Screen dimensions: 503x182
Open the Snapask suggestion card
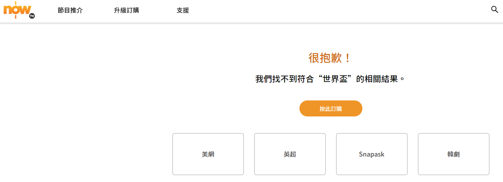(x=372, y=154)
